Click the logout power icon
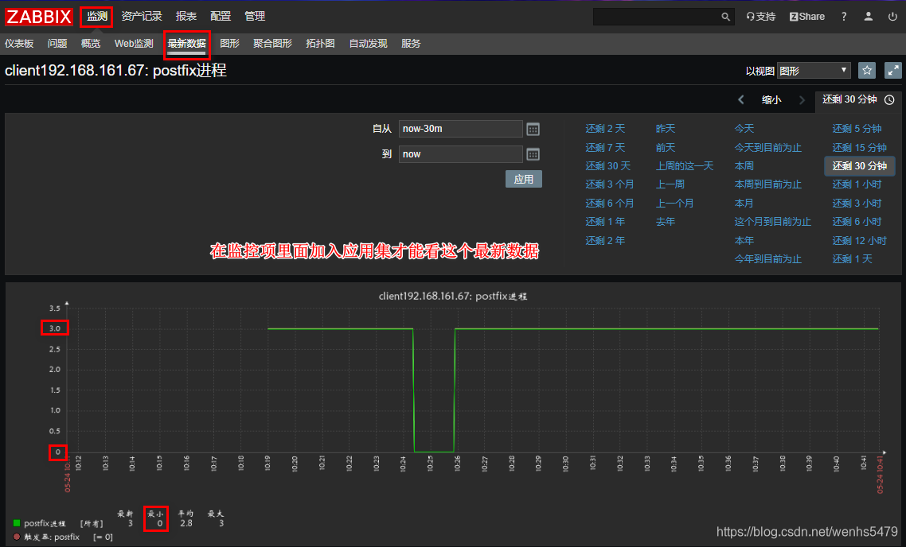 (892, 17)
